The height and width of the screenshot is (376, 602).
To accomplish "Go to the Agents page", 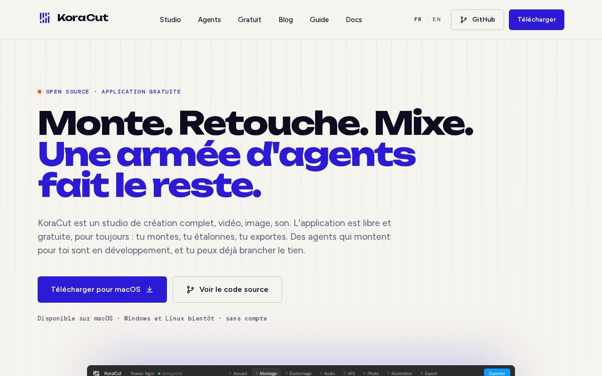I will 209,20.
